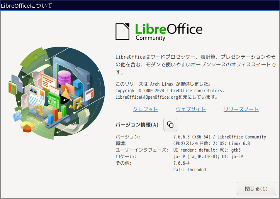Click the 閉じる(C) button

256,189
